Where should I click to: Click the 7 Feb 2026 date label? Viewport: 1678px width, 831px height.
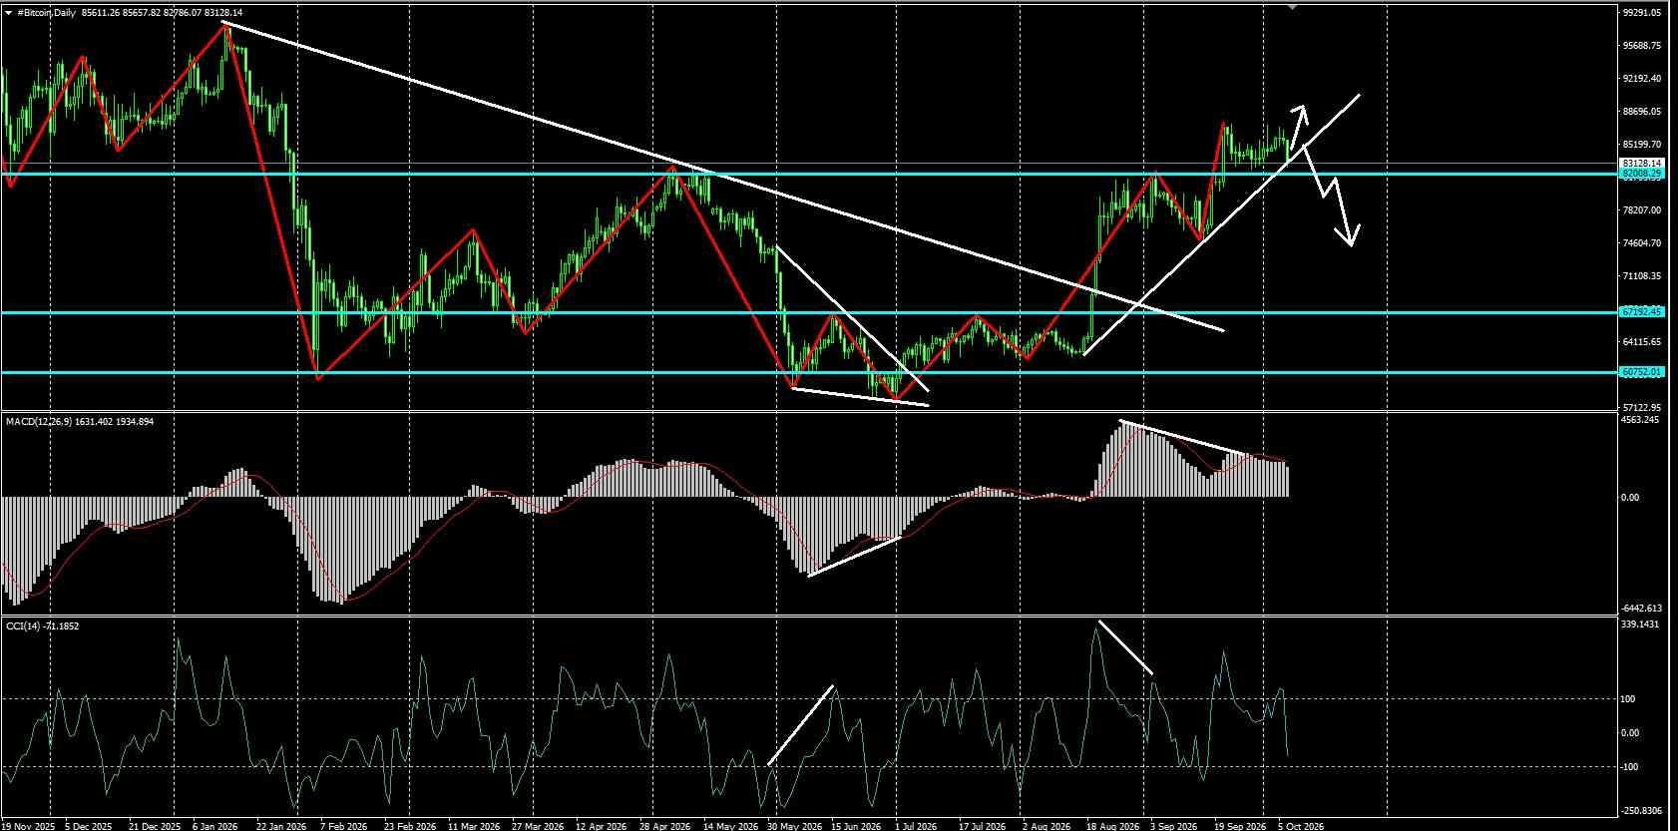click(343, 826)
